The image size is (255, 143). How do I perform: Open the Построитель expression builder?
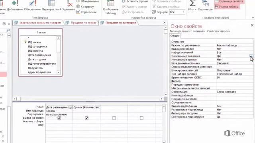(x=133, y=12)
